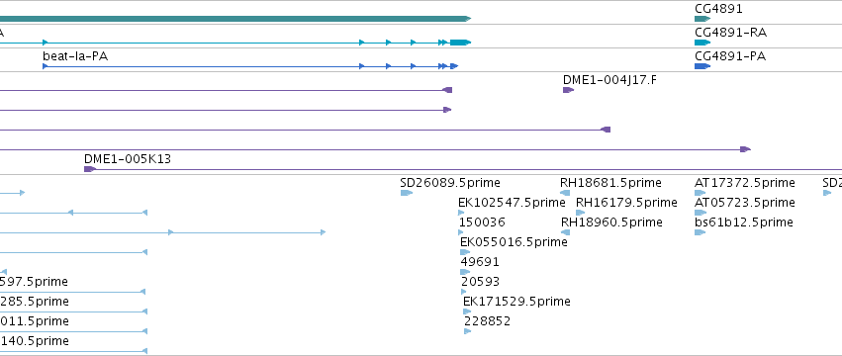
Task: Select the 228852 feature arrow
Action: coord(468,331)
